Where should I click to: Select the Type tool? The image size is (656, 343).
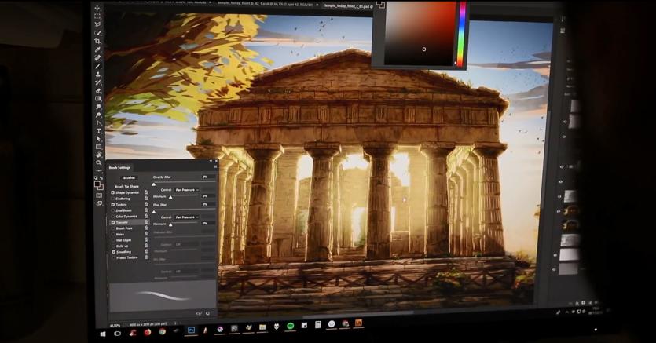click(x=99, y=131)
